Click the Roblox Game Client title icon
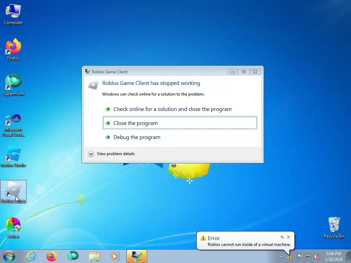This screenshot has width=351, height=263. [87, 72]
